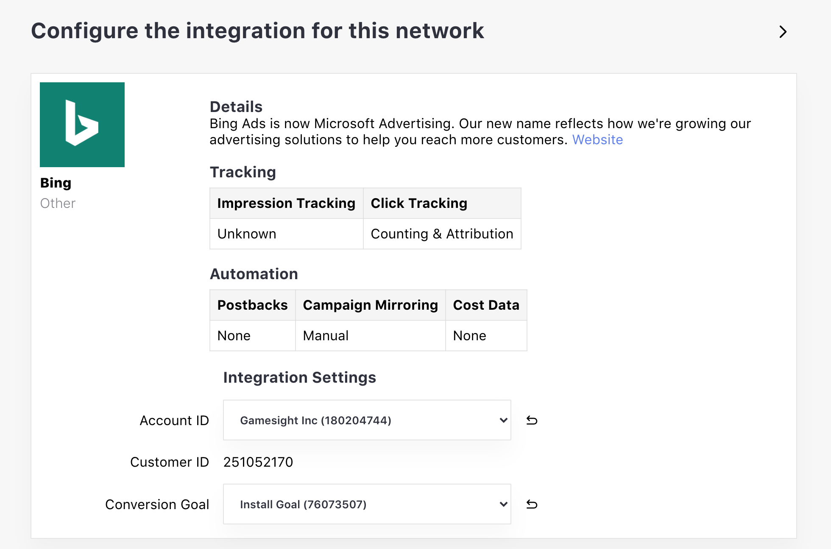Open the Account ID dropdown
831x549 pixels.
pos(367,420)
